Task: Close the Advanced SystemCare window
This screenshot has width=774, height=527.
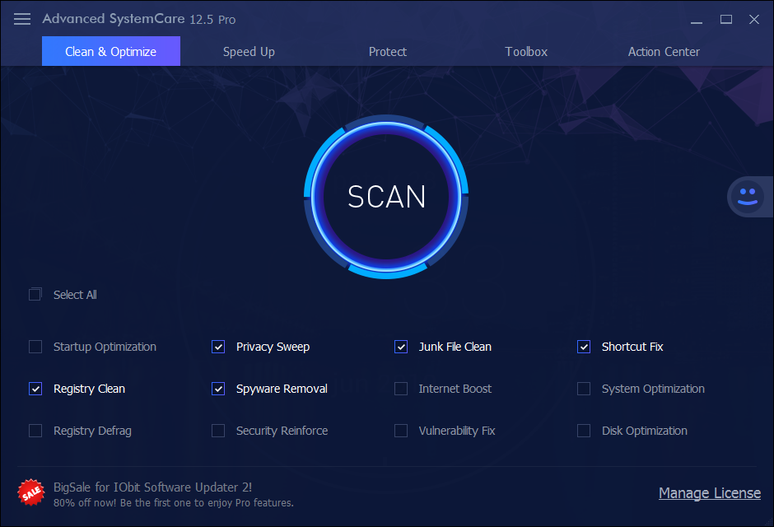Action: (x=753, y=19)
